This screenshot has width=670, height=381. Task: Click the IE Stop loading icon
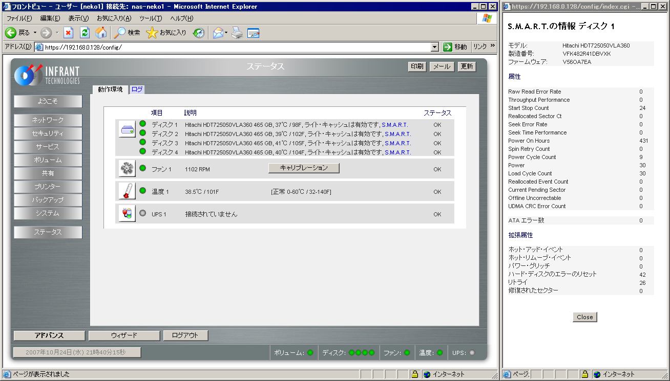tap(68, 33)
